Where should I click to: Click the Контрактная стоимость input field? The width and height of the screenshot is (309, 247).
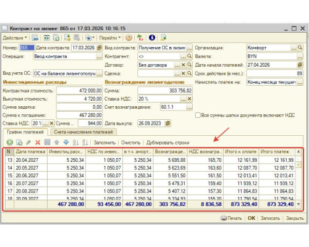[79, 91]
